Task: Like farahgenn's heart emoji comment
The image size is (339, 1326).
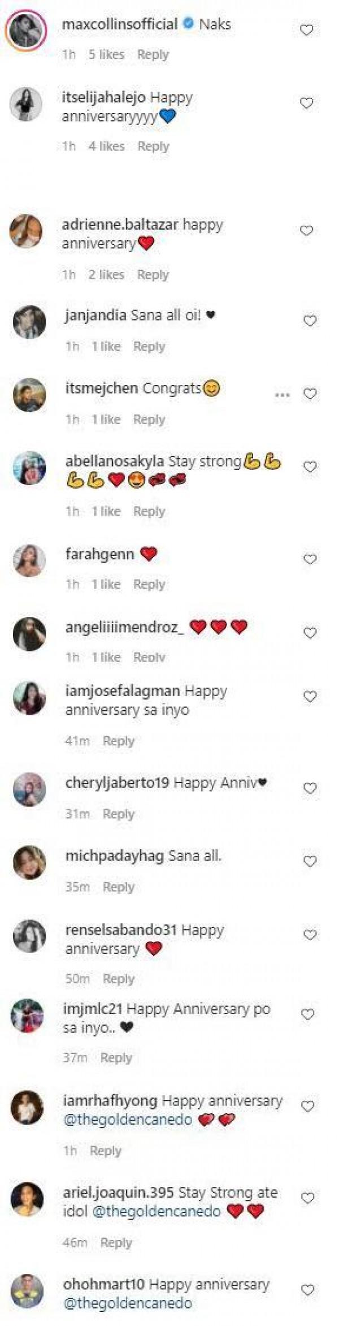Action: click(x=310, y=559)
